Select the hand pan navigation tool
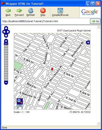 tap(20, 107)
